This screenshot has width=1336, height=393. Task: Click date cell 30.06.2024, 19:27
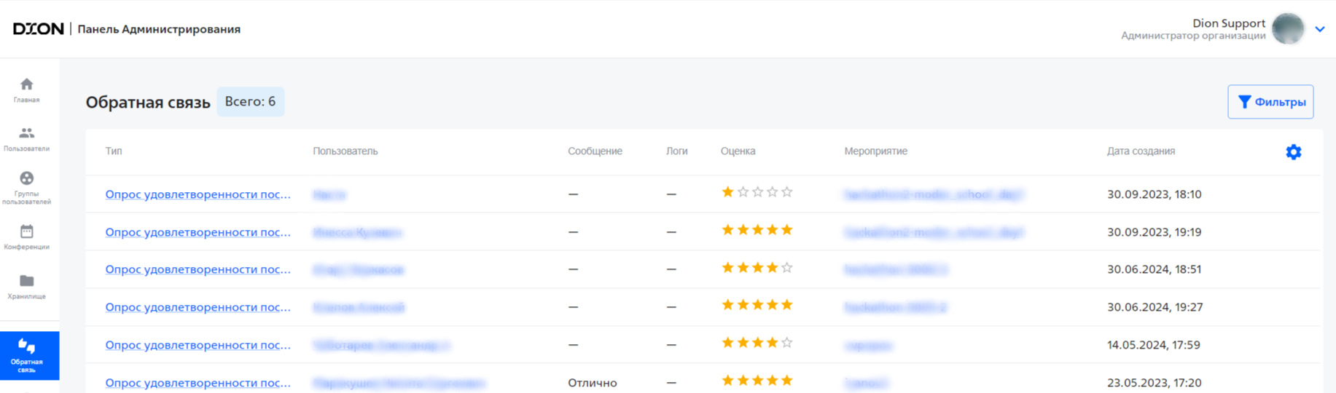click(x=1155, y=307)
